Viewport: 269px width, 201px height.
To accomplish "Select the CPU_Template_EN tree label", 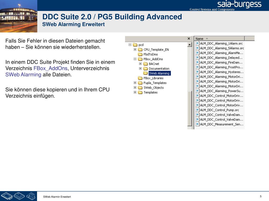I will point(156,49).
